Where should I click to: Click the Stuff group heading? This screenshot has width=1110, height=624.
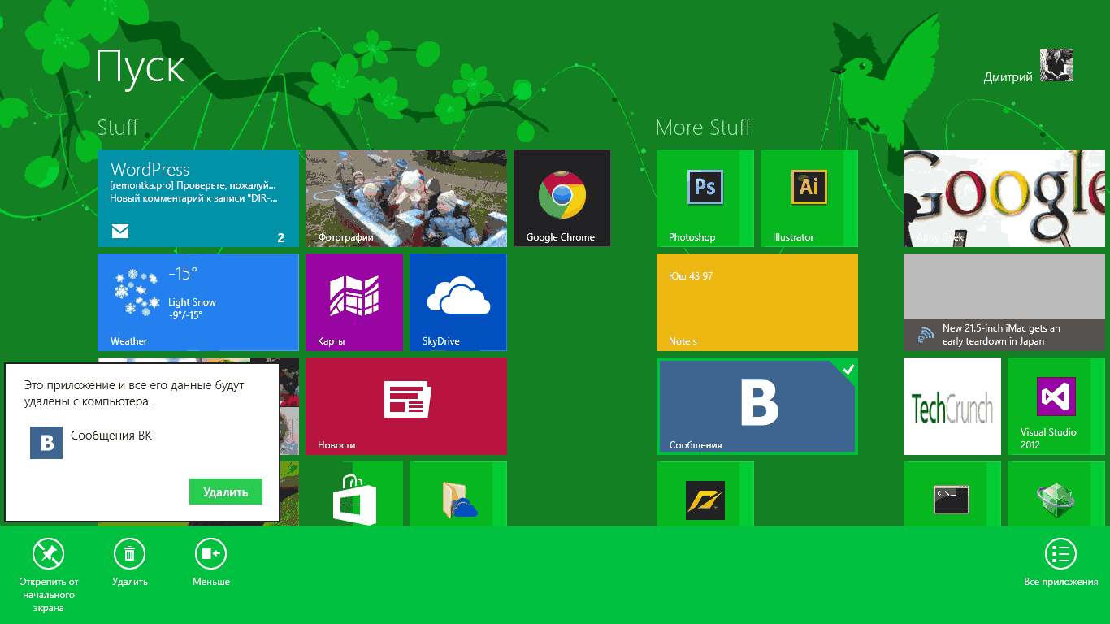118,127
